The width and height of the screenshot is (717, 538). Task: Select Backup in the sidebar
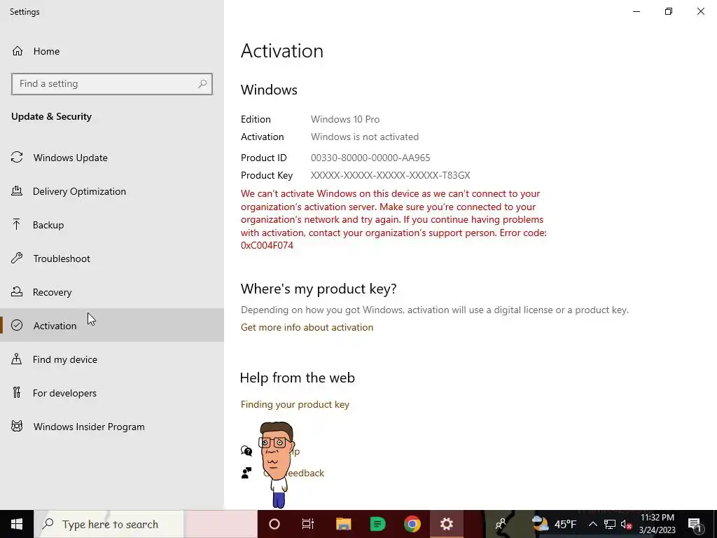[112, 225]
